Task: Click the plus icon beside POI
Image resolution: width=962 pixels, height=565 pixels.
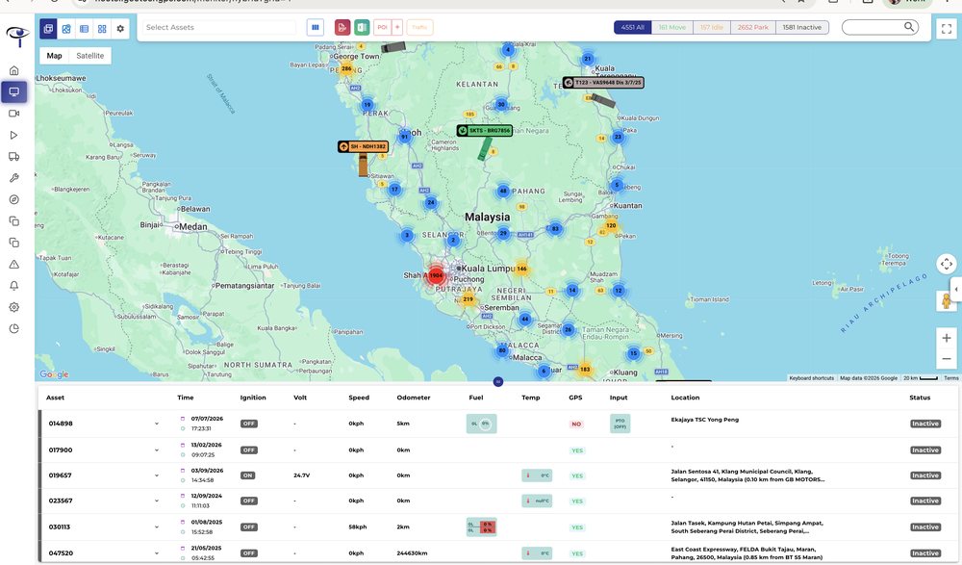Action: point(397,27)
